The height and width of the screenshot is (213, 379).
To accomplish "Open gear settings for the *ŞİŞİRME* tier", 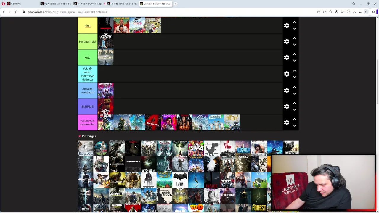I will coord(286,106).
